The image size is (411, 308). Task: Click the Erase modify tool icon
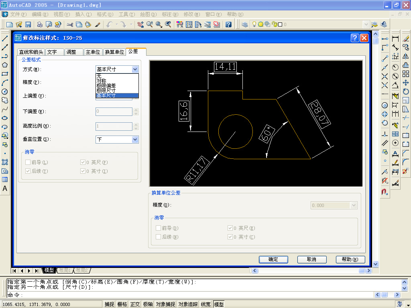[x=406, y=39]
